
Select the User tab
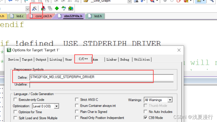pyautogui.click(x=69, y=60)
